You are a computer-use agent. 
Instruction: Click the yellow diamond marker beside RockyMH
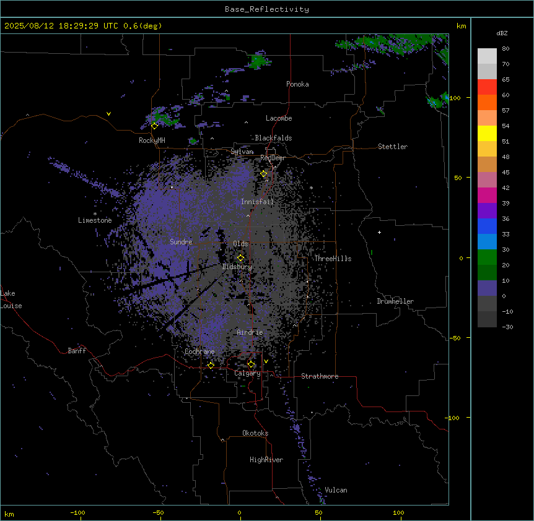[154, 126]
